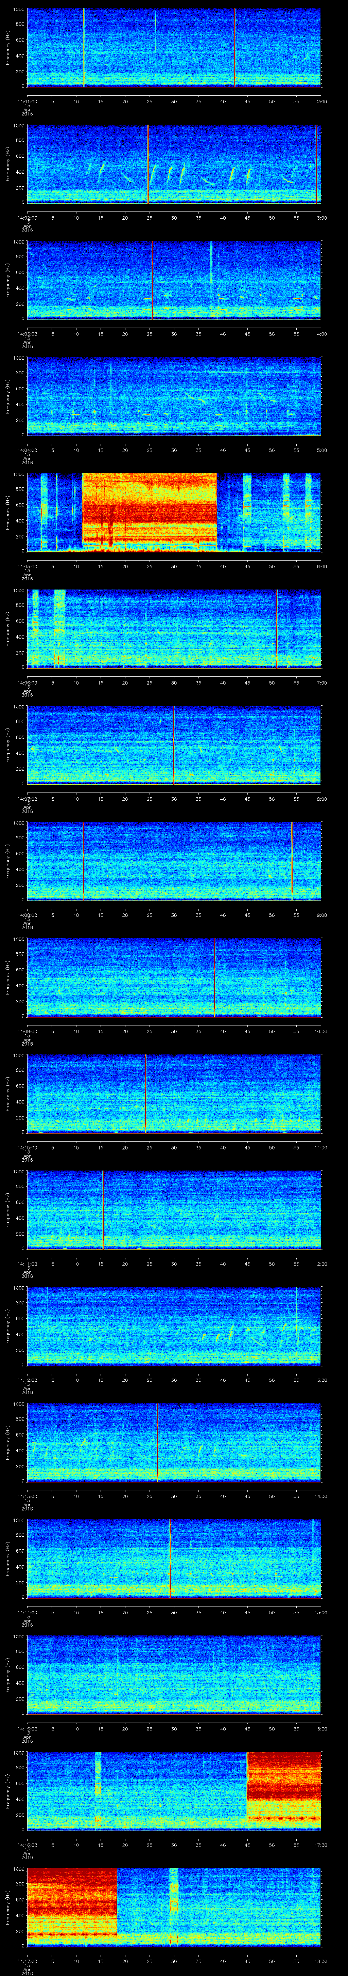Click the '14:04:00' axis time label
This screenshot has height=1976, width=348.
(x=27, y=450)
